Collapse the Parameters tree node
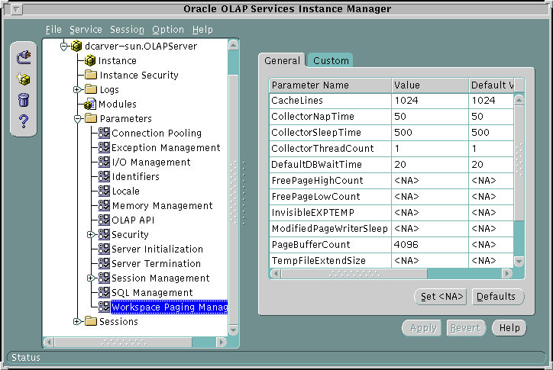The image size is (553, 370). pyautogui.click(x=78, y=119)
